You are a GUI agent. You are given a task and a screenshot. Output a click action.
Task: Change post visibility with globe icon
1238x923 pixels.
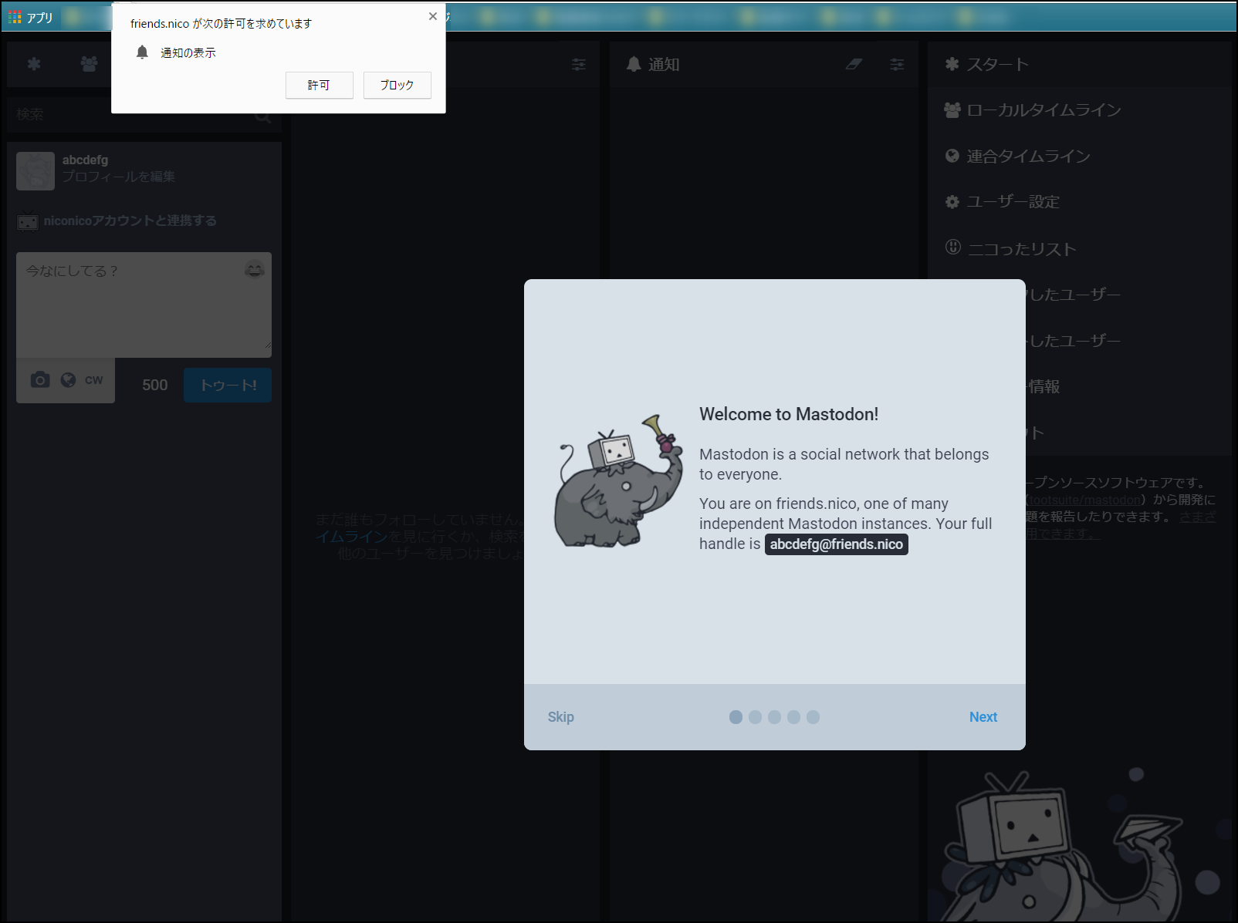click(x=68, y=380)
